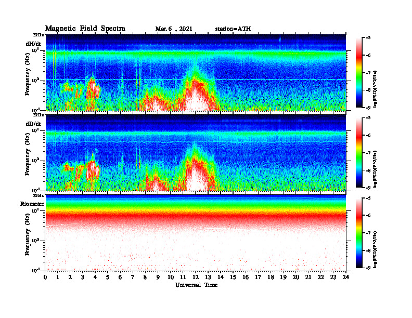
Task: Click the "Riometer" panel label
Action: click(32, 204)
